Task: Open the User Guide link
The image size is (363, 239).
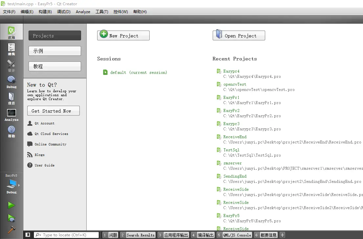Action: click(x=44, y=165)
